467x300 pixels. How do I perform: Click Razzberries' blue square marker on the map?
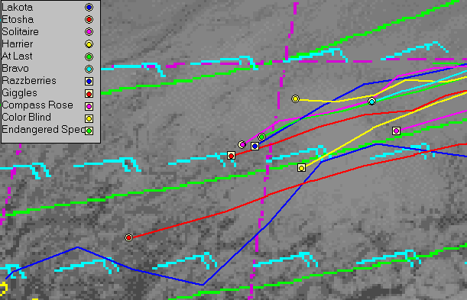click(255, 147)
